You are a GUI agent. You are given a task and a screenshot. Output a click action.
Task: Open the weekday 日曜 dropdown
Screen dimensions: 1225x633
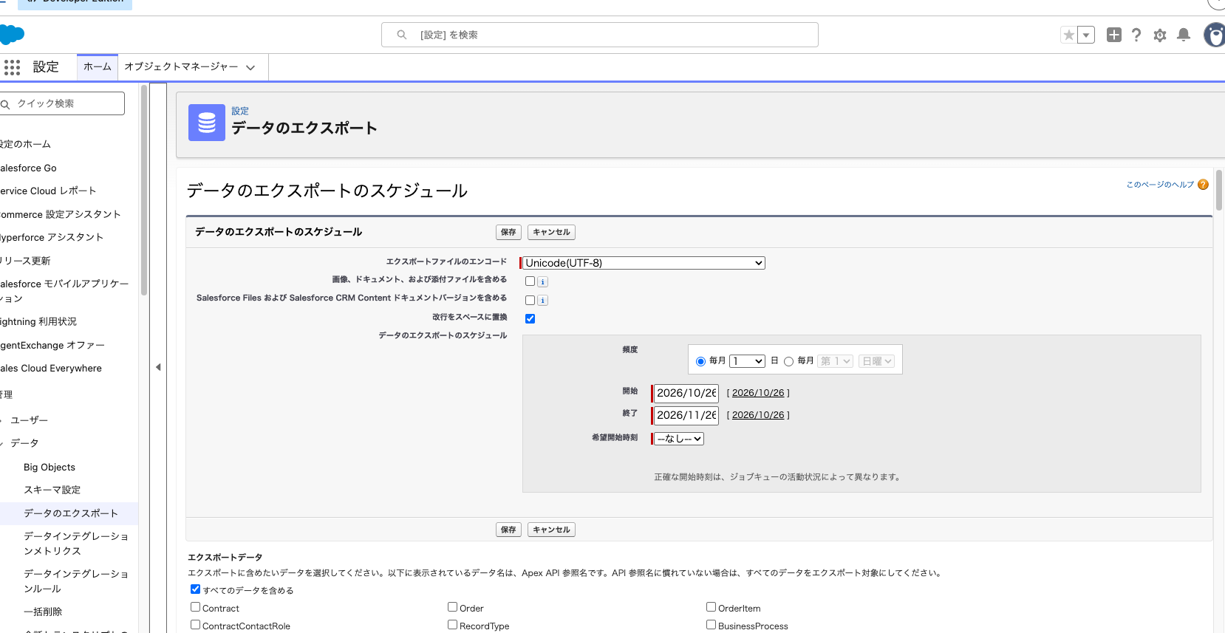click(x=877, y=361)
